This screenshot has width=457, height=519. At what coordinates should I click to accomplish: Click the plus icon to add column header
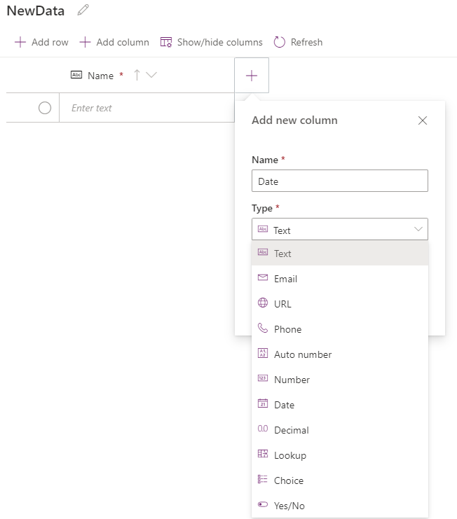tap(252, 76)
